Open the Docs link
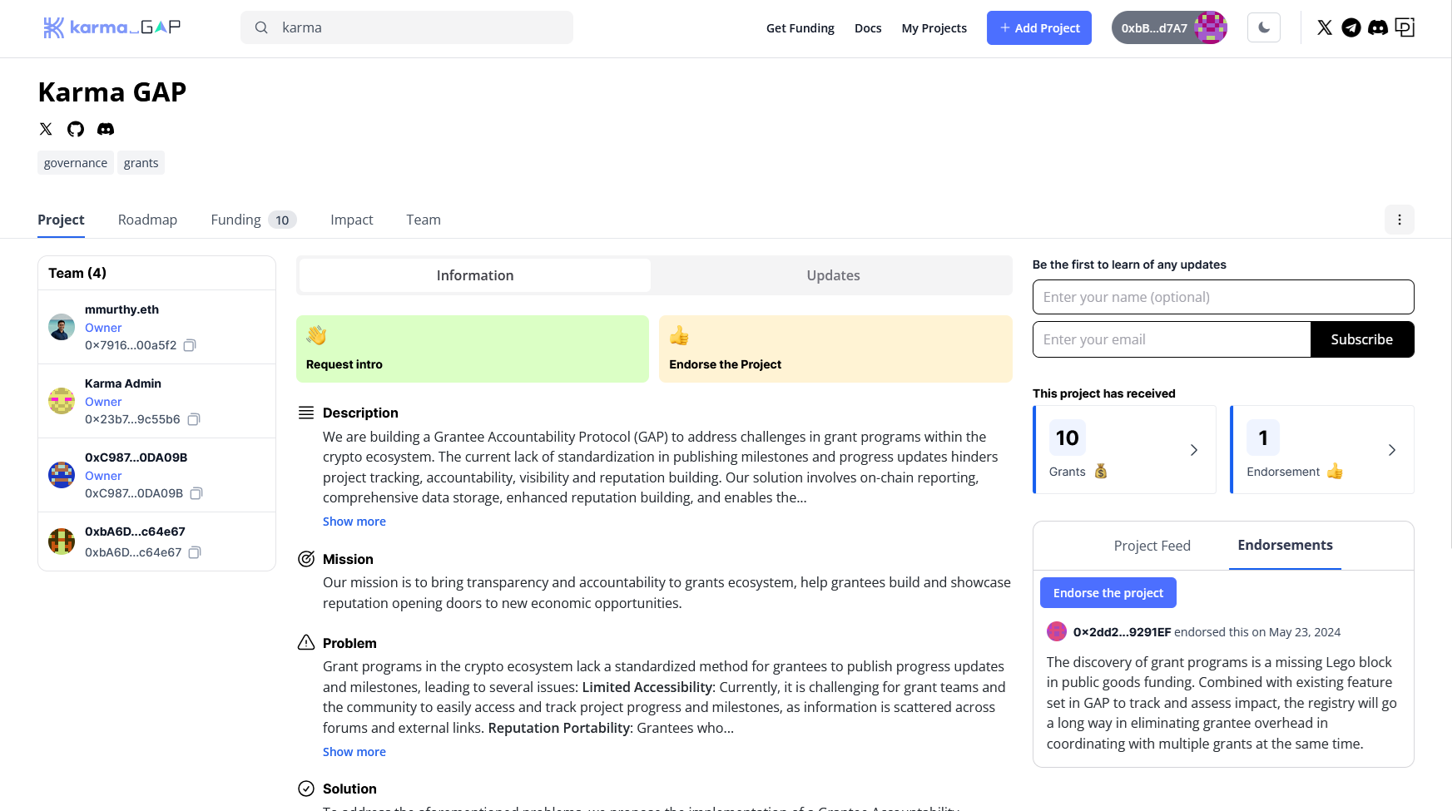Screen dimensions: 1452x811 pyautogui.click(x=868, y=27)
